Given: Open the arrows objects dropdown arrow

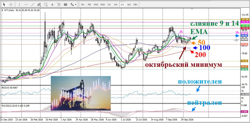Looking at the screenshot, I should (x=76, y=5).
